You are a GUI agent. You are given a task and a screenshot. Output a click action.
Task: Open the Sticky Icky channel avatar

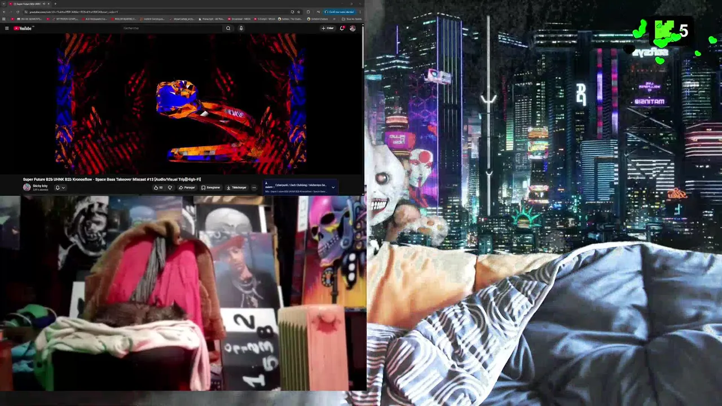(27, 187)
